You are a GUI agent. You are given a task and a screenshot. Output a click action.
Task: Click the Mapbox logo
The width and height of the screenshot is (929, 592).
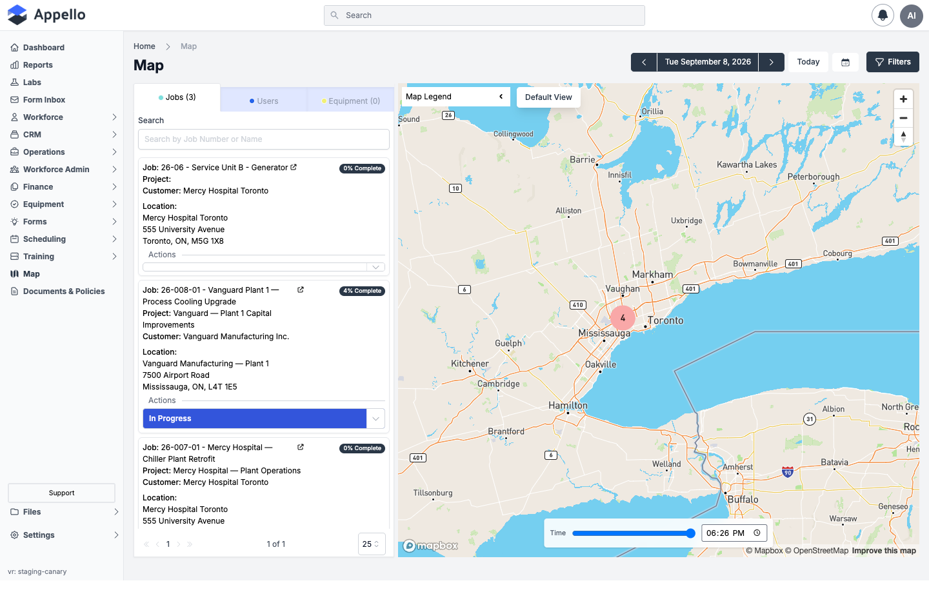click(430, 546)
